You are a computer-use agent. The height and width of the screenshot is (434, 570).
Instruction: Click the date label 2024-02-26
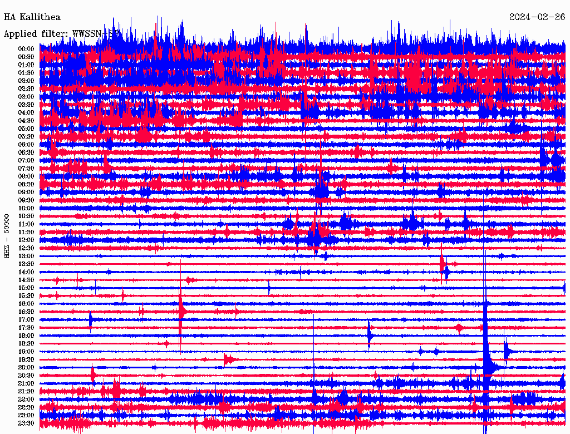point(537,17)
